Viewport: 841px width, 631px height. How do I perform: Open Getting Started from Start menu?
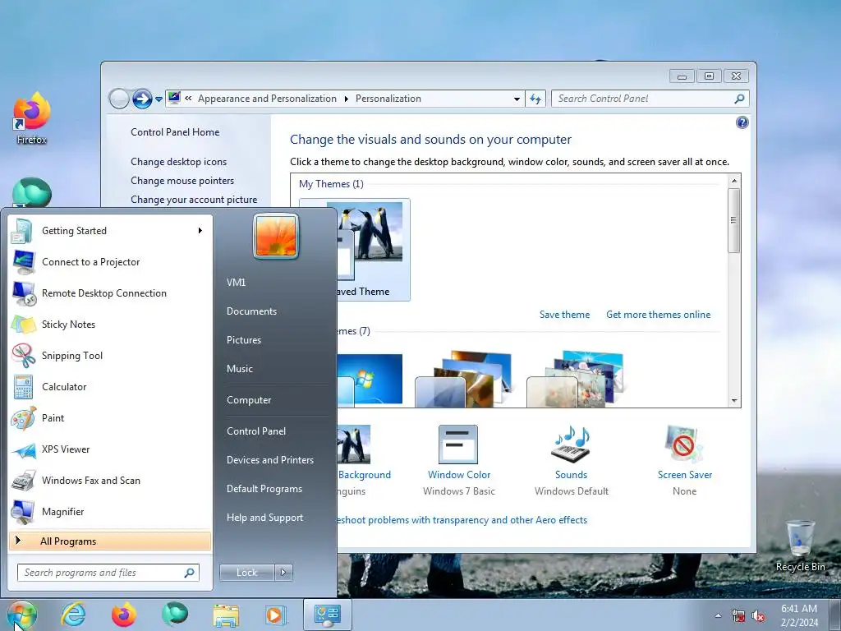coord(110,231)
